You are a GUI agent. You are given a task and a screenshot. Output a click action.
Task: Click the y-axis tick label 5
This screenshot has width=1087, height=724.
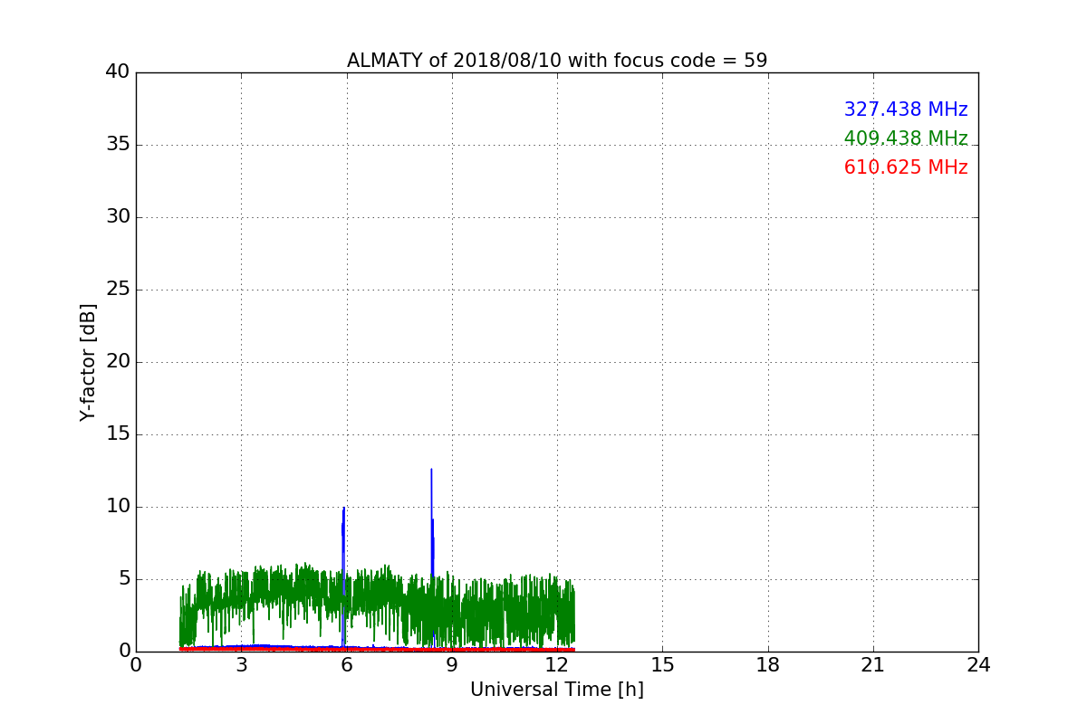tap(123, 579)
